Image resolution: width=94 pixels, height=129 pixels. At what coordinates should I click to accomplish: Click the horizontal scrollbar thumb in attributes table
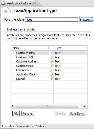(47, 106)
